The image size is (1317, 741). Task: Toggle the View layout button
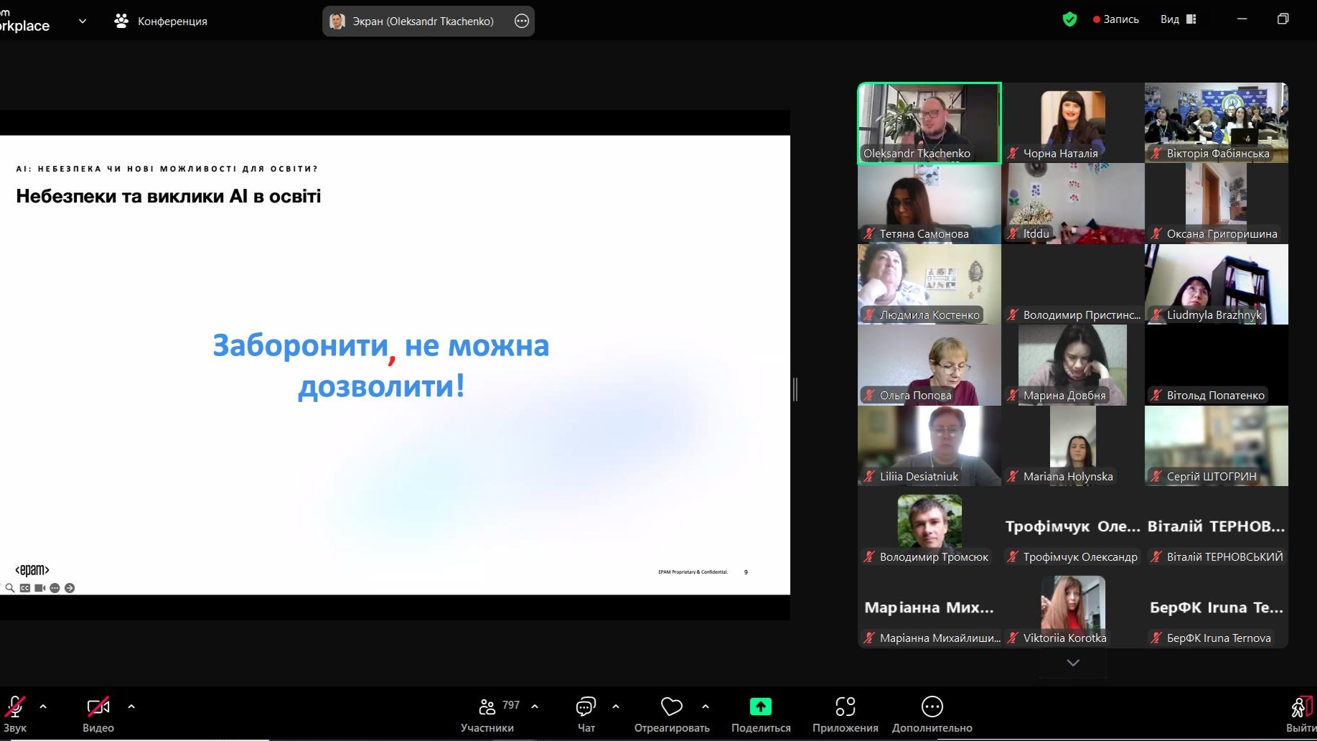(1178, 19)
